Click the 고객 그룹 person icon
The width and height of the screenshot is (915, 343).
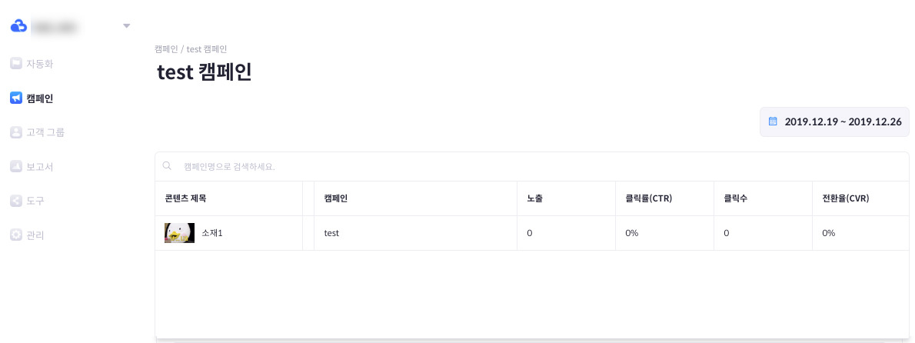pos(15,132)
